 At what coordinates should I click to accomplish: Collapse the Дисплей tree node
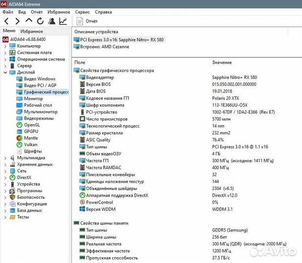pyautogui.click(x=5, y=72)
